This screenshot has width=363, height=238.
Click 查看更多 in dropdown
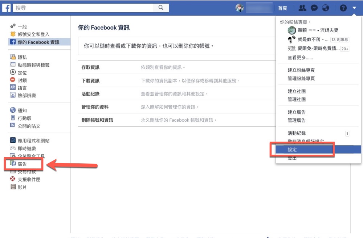click(300, 58)
